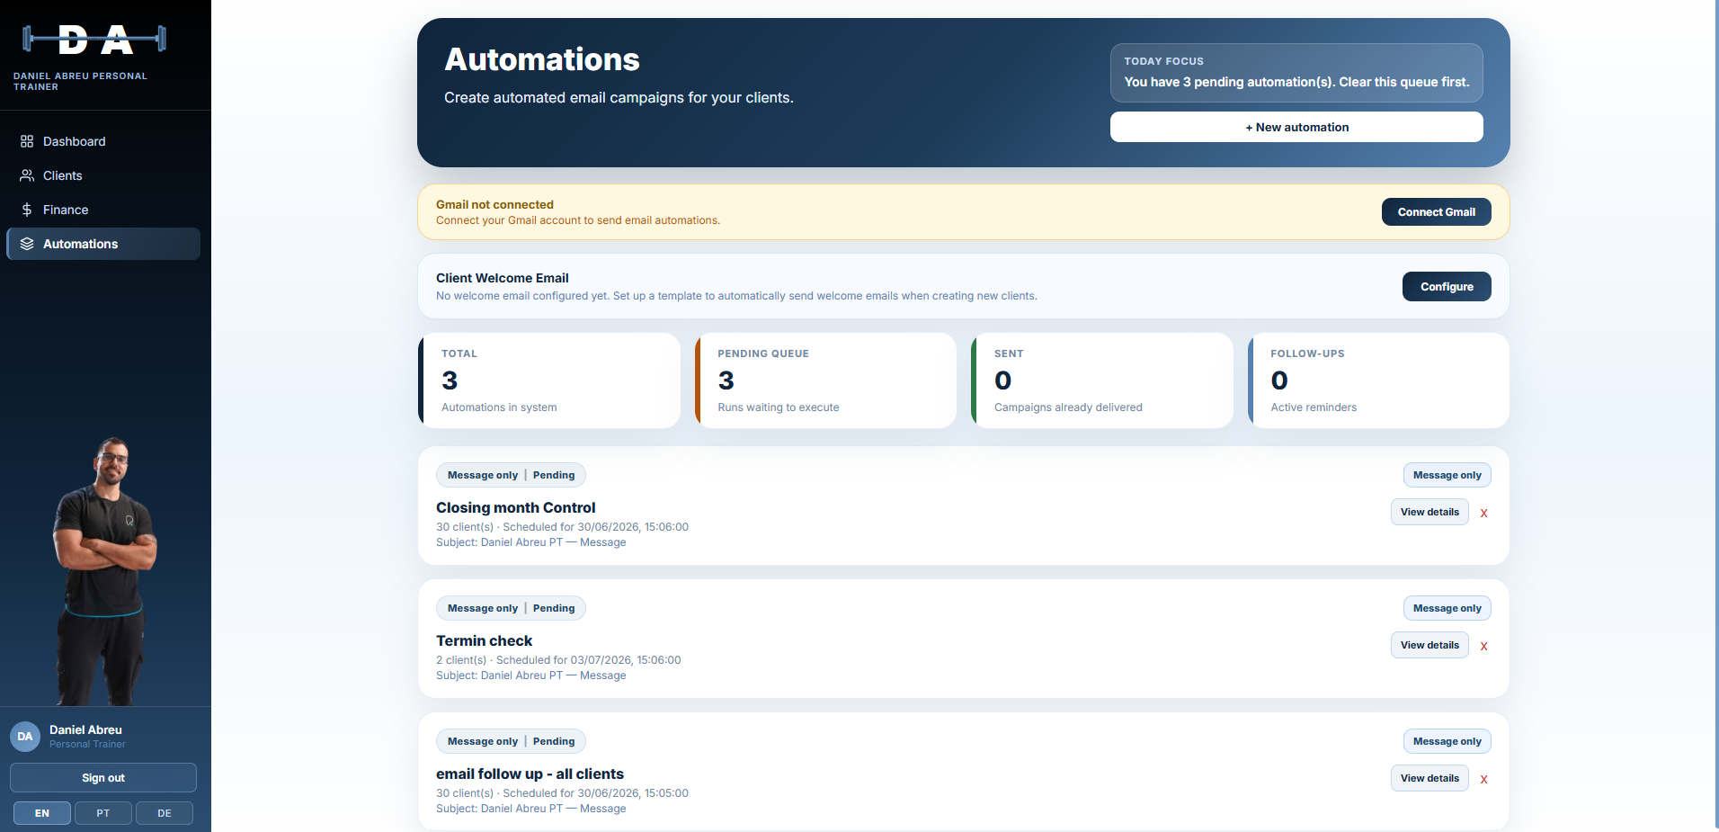
Task: Click the Message only | Pending tag on Closing month Control
Action: (511, 475)
